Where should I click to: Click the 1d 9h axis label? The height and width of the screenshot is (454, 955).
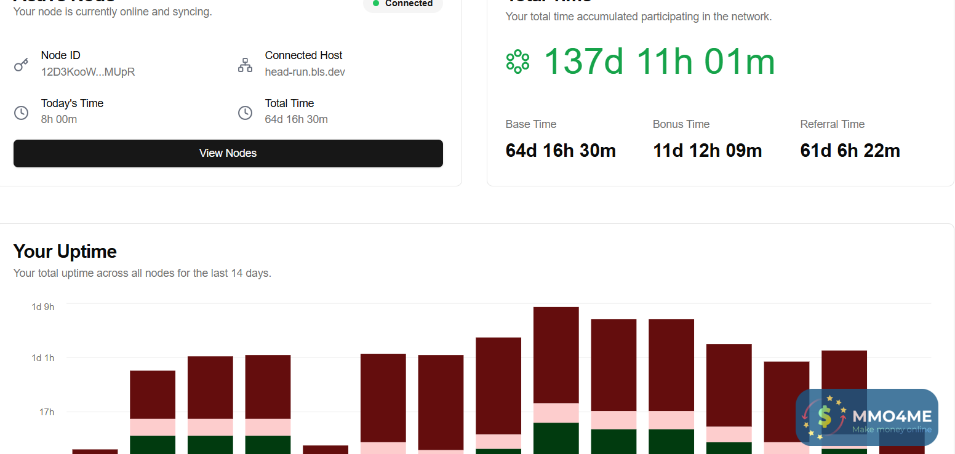tap(43, 306)
